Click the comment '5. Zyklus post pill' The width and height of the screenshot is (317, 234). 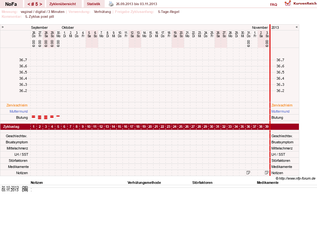[40, 17]
